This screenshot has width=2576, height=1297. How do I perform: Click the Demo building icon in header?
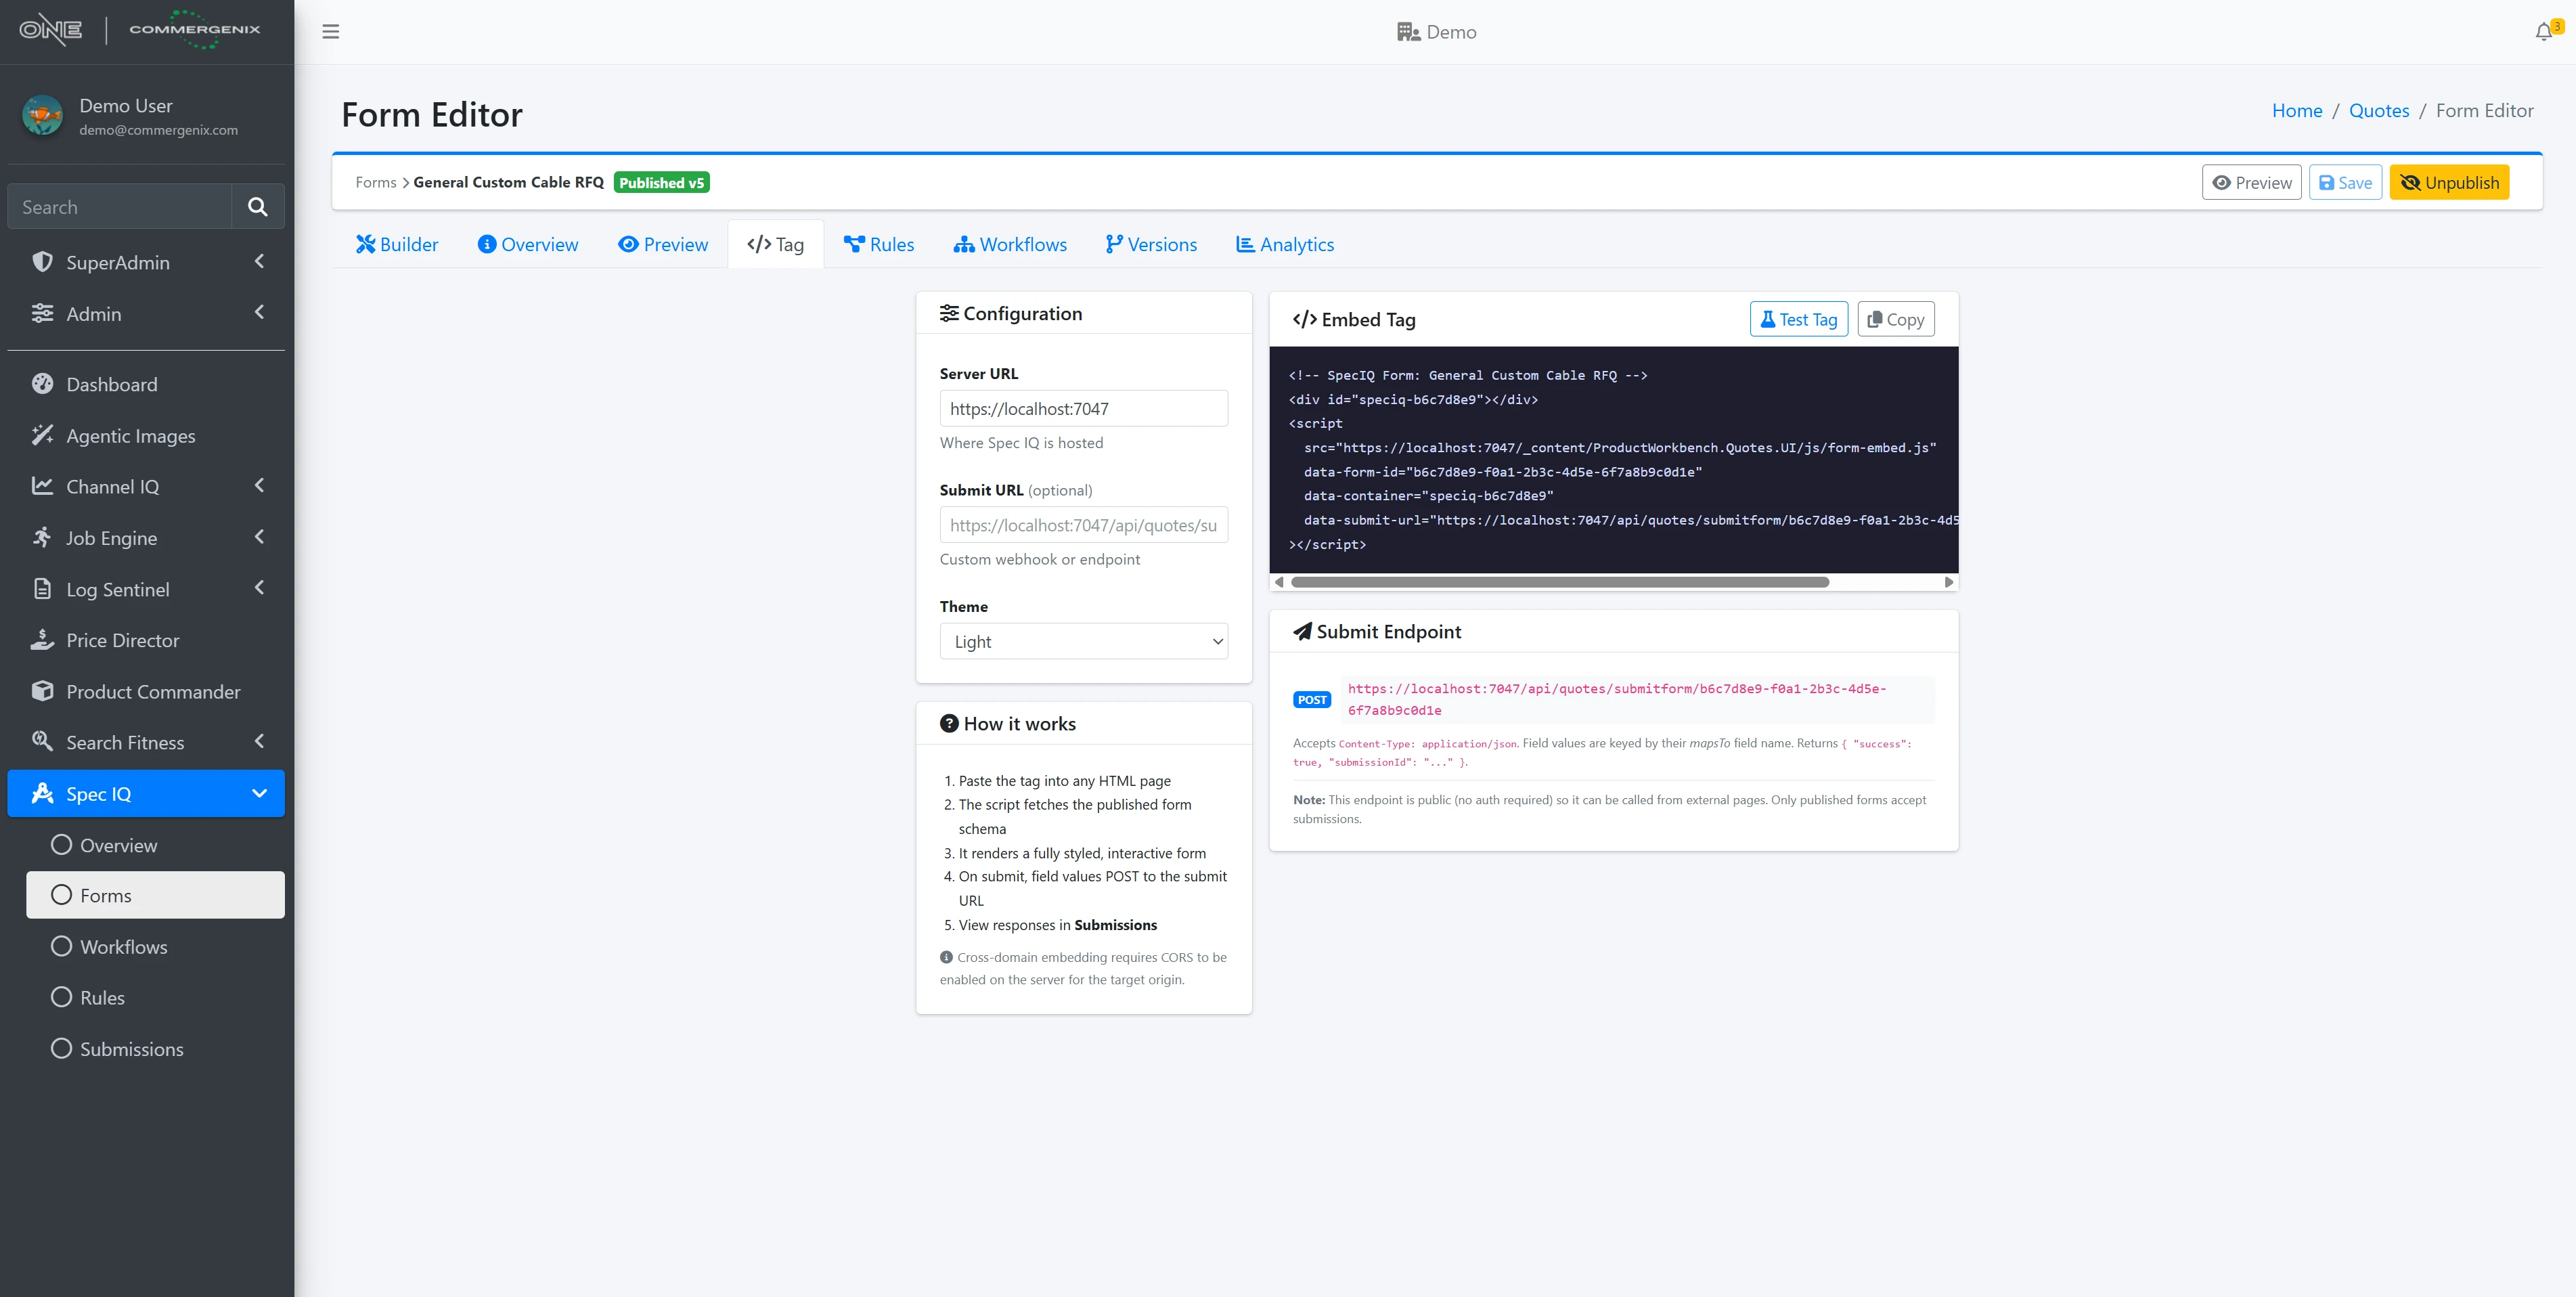1409,32
